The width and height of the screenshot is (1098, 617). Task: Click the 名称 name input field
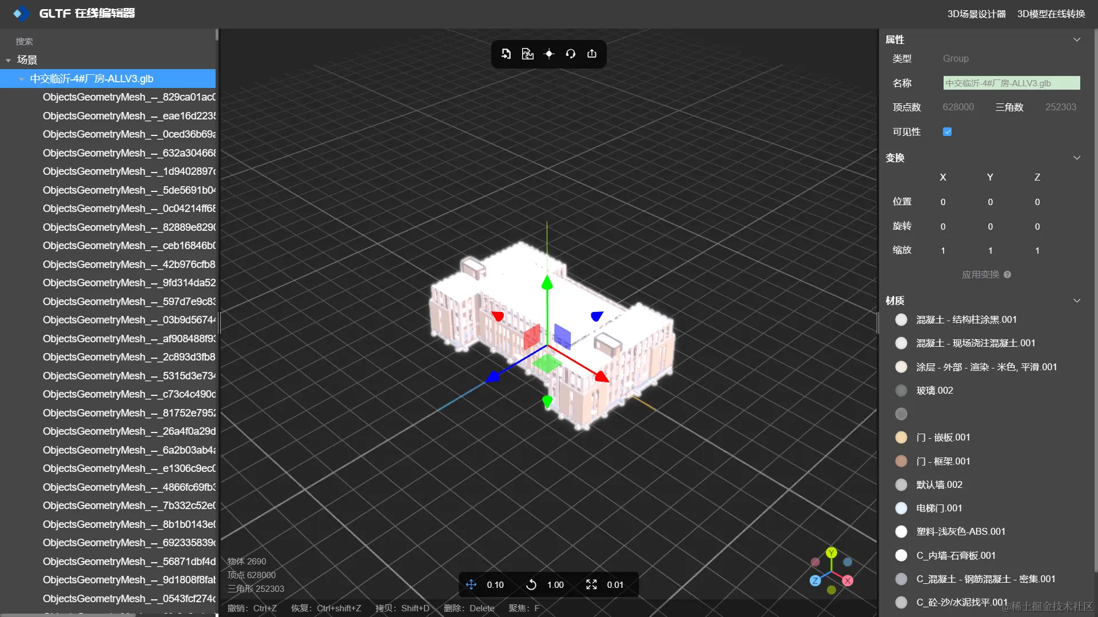pyautogui.click(x=1011, y=83)
